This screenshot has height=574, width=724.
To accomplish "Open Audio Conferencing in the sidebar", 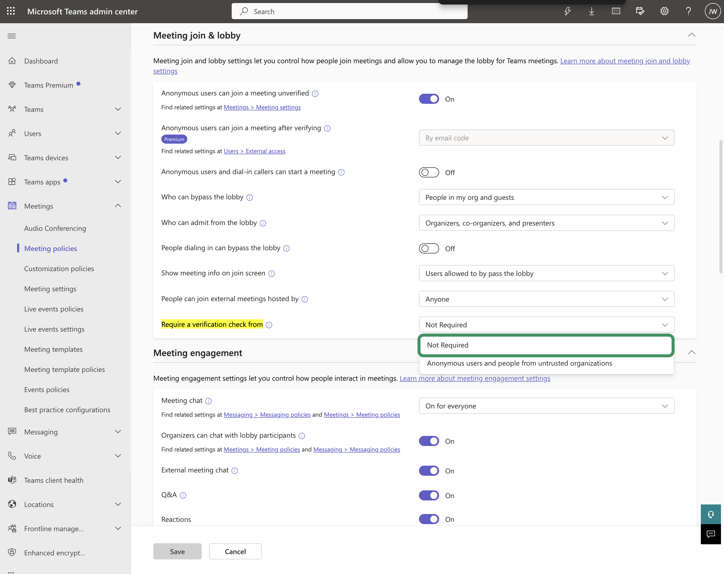I will click(x=55, y=228).
